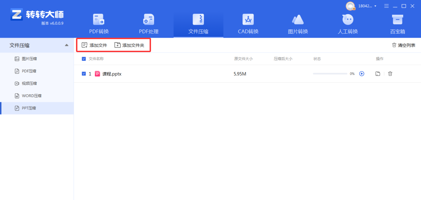
Task: Click the file name 课程.pptx
Action: click(x=112, y=74)
